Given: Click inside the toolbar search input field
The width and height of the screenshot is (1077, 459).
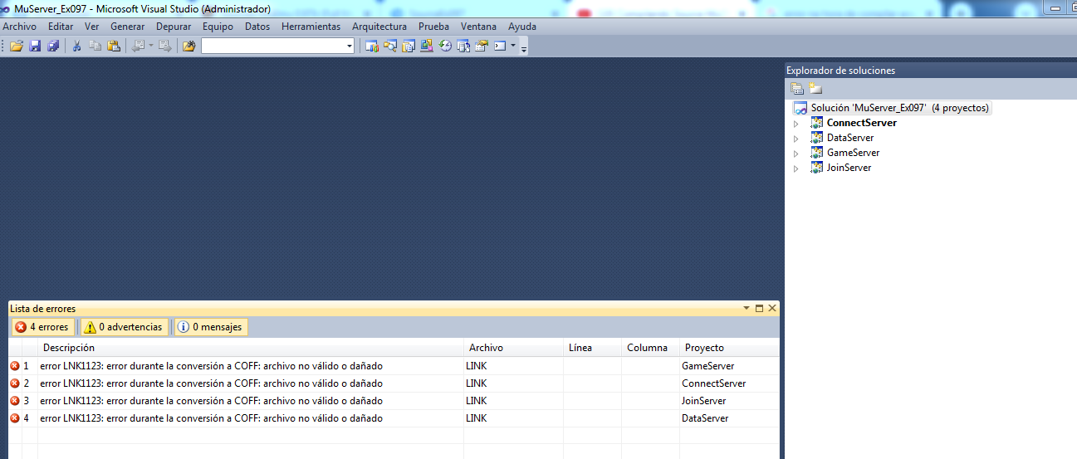Looking at the screenshot, I should pos(272,46).
